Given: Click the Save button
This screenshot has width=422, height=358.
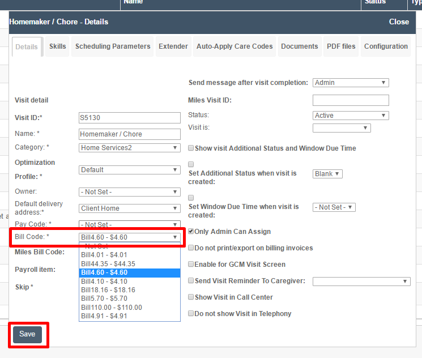Looking at the screenshot, I should [x=27, y=334].
